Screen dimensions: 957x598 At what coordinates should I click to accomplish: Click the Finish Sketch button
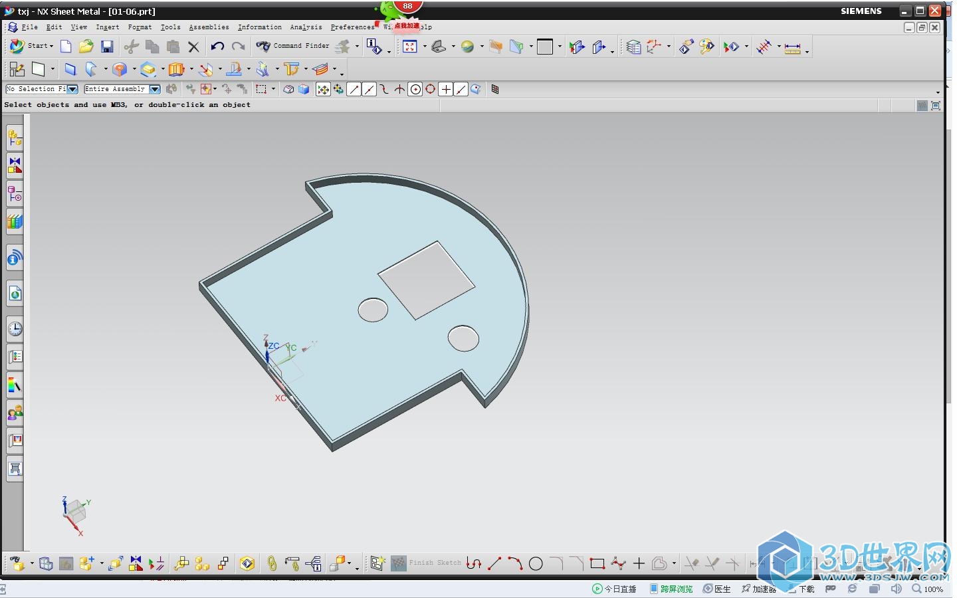(x=426, y=563)
